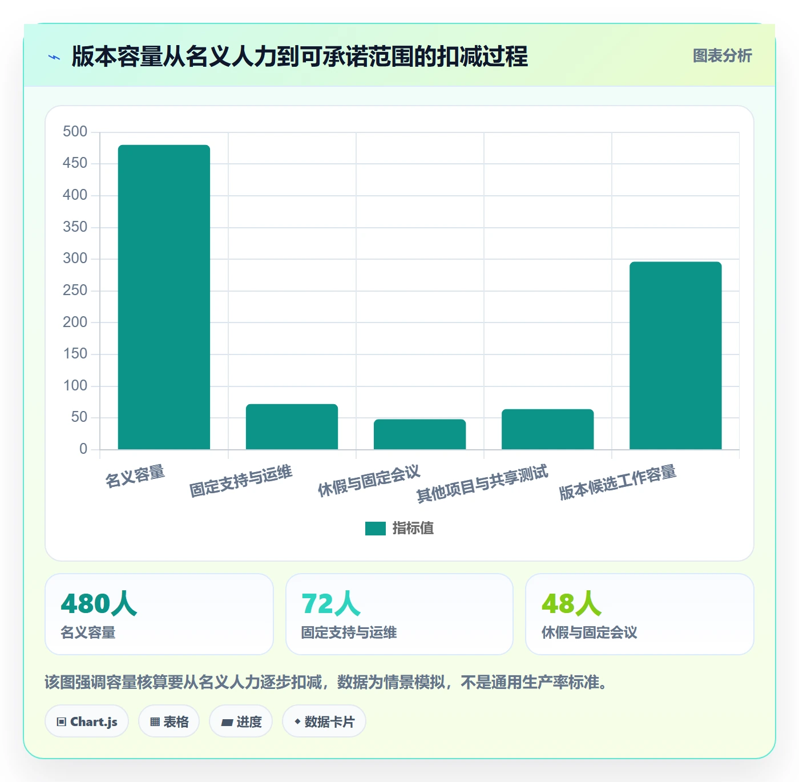Click the Chart.js tag chip
This screenshot has width=799, height=782.
coord(87,721)
